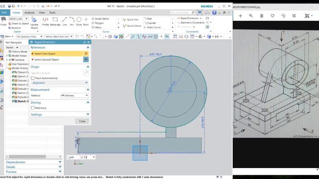Screen dimensions: 319x179
Task: Click the crop icon in photo viewer
Action: (294, 15)
